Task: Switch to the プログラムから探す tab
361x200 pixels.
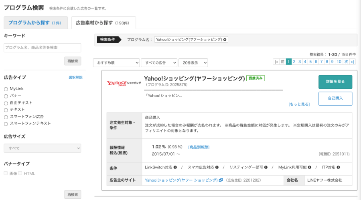Action: 36,23
